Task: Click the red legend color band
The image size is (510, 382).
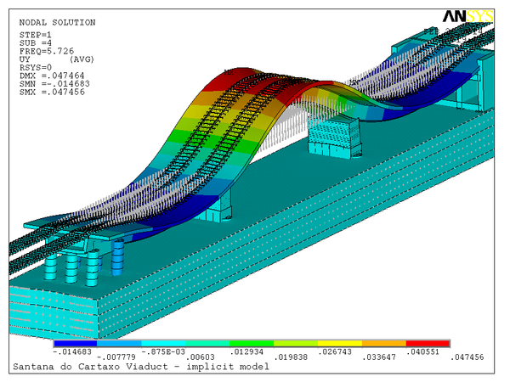Action: (428, 343)
